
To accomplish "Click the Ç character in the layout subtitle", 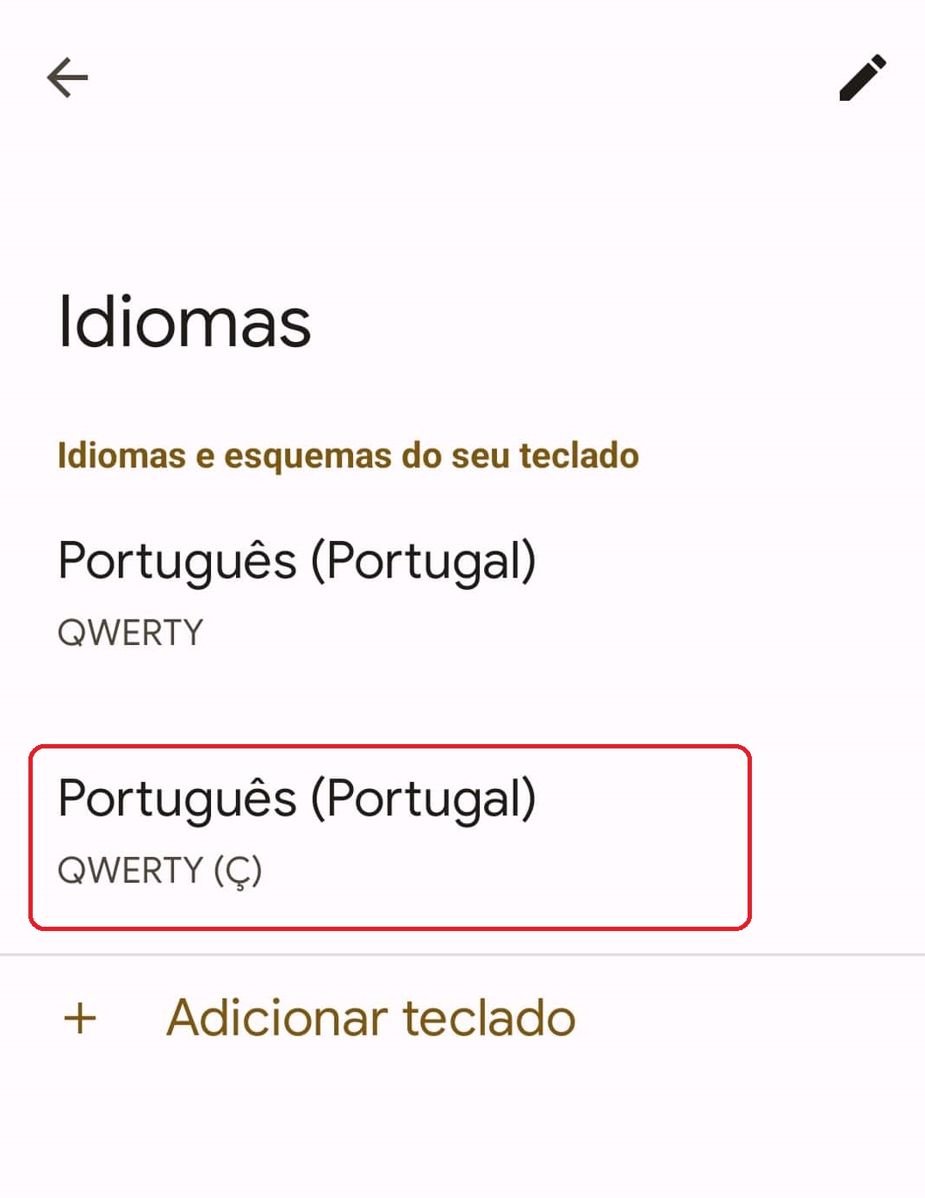I will point(238,871).
